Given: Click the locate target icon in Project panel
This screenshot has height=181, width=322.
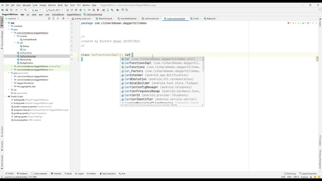Looking at the screenshot, I should tap(49, 19).
